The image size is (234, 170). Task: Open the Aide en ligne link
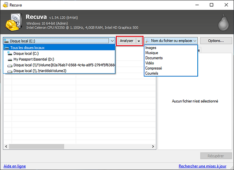[15, 166]
